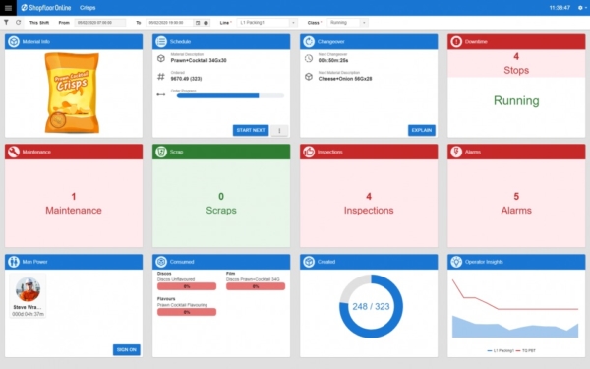590x369 pixels.
Task: Open the settings gear menu
Action: 581,8
